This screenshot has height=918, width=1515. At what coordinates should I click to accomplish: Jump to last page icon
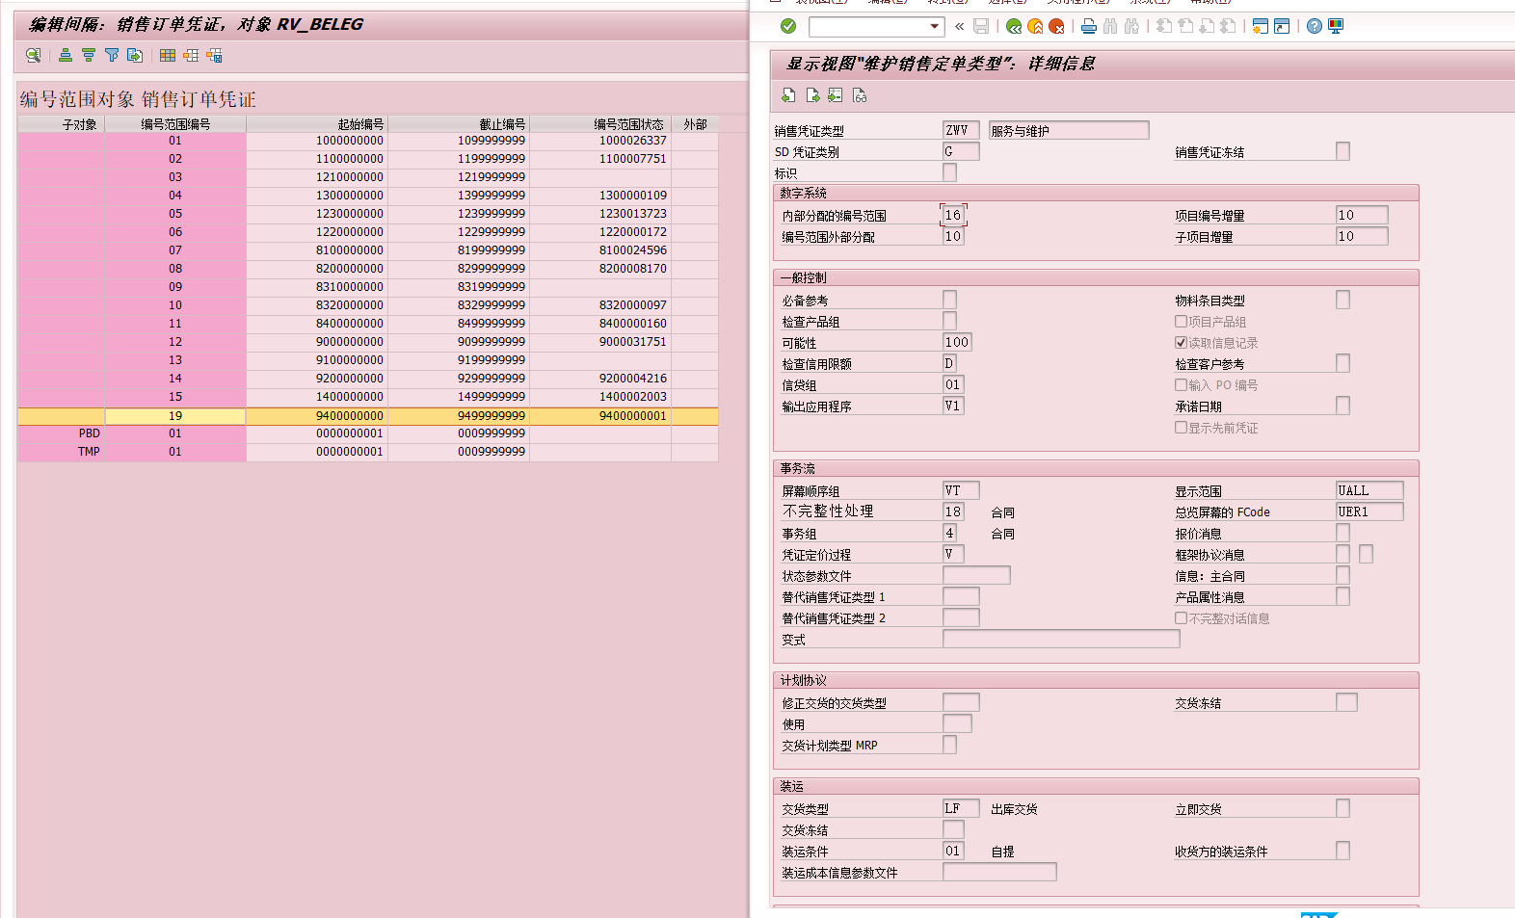point(1228,26)
